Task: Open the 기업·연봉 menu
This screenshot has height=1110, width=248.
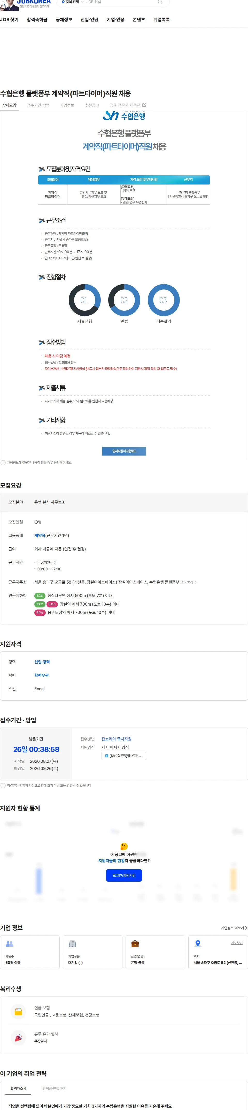Action: tap(116, 20)
